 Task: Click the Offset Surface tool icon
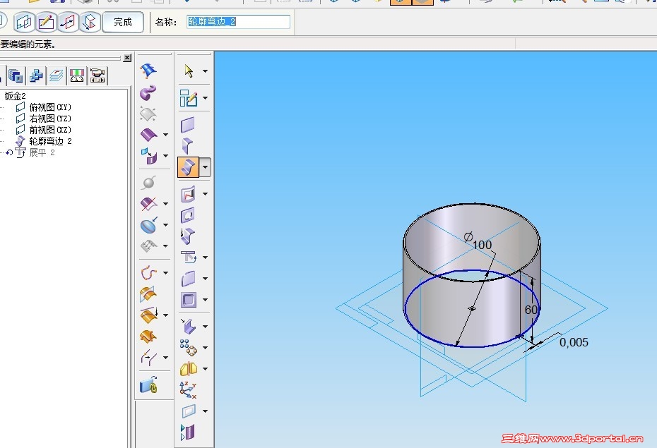(148, 156)
